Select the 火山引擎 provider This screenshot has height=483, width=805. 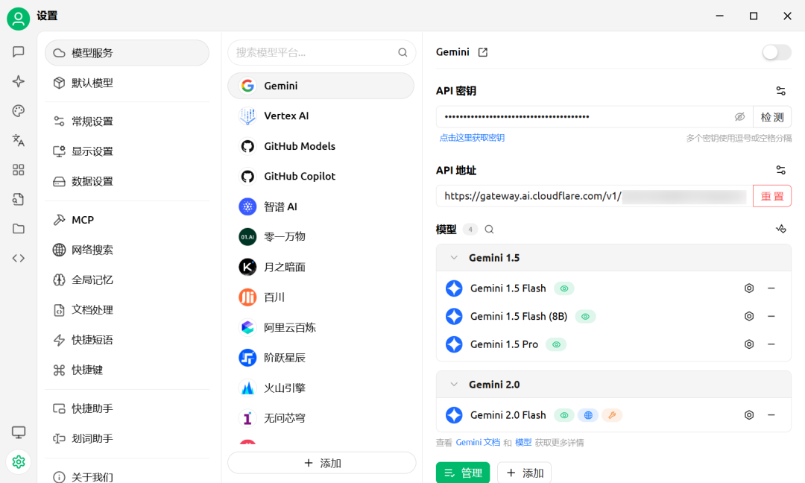[x=321, y=388]
